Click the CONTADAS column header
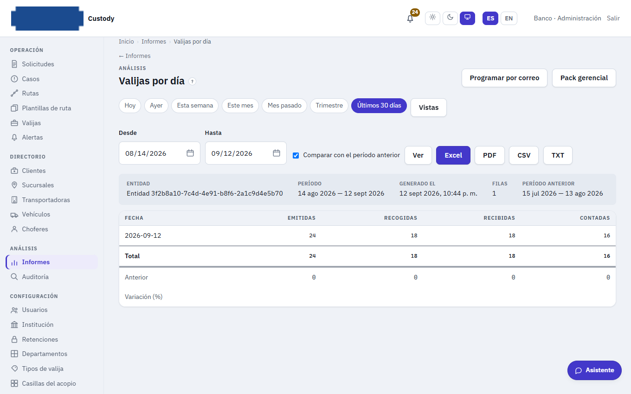This screenshot has width=631, height=394. pos(595,218)
